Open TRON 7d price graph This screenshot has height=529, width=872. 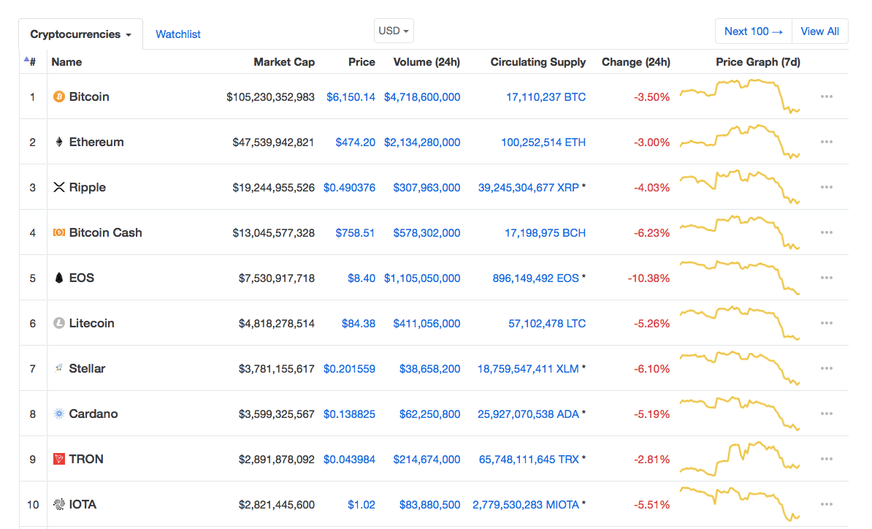(x=741, y=459)
